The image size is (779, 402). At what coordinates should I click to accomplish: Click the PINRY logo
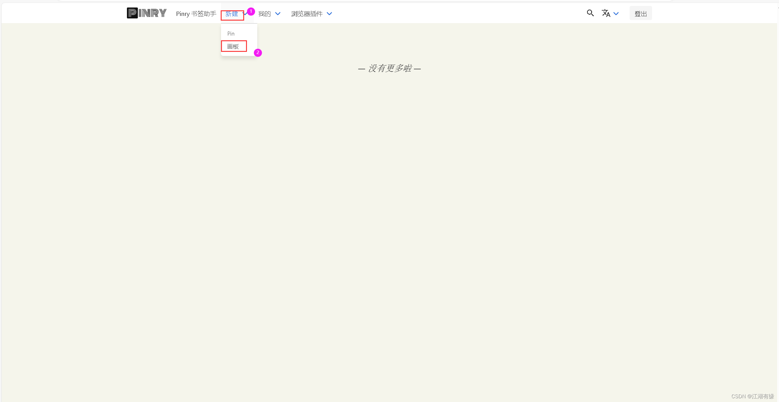click(146, 13)
